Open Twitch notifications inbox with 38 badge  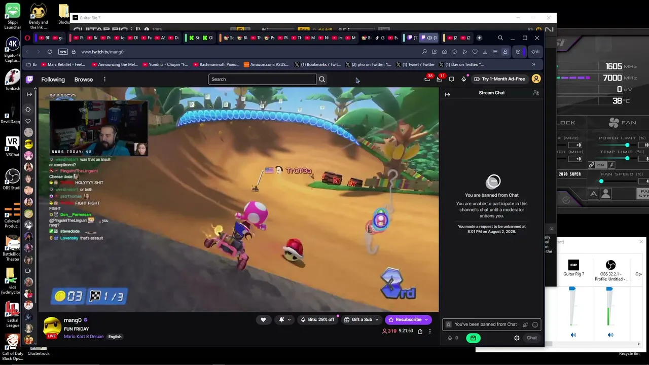point(427,79)
